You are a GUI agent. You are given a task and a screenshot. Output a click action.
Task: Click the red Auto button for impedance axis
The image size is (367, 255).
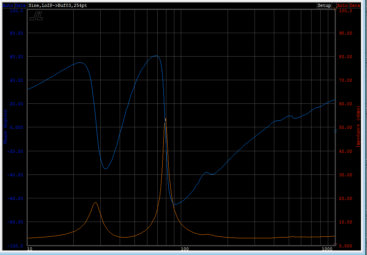click(x=342, y=5)
